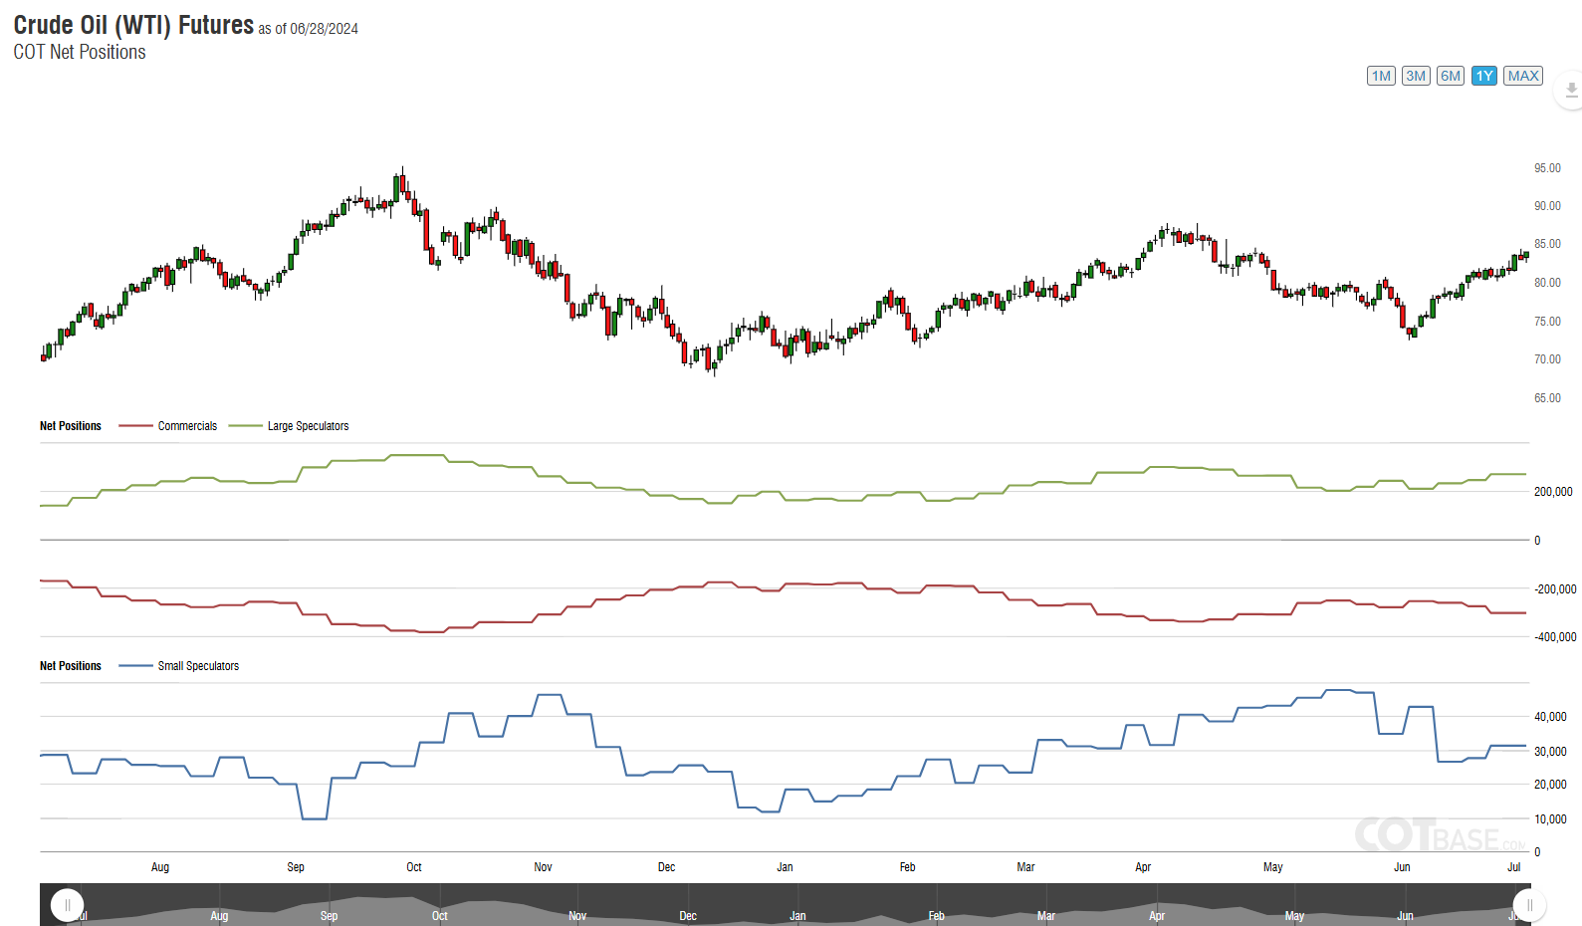Image resolution: width=1582 pixels, height=926 pixels.
Task: Grab the left range slider handle
Action: tap(67, 905)
